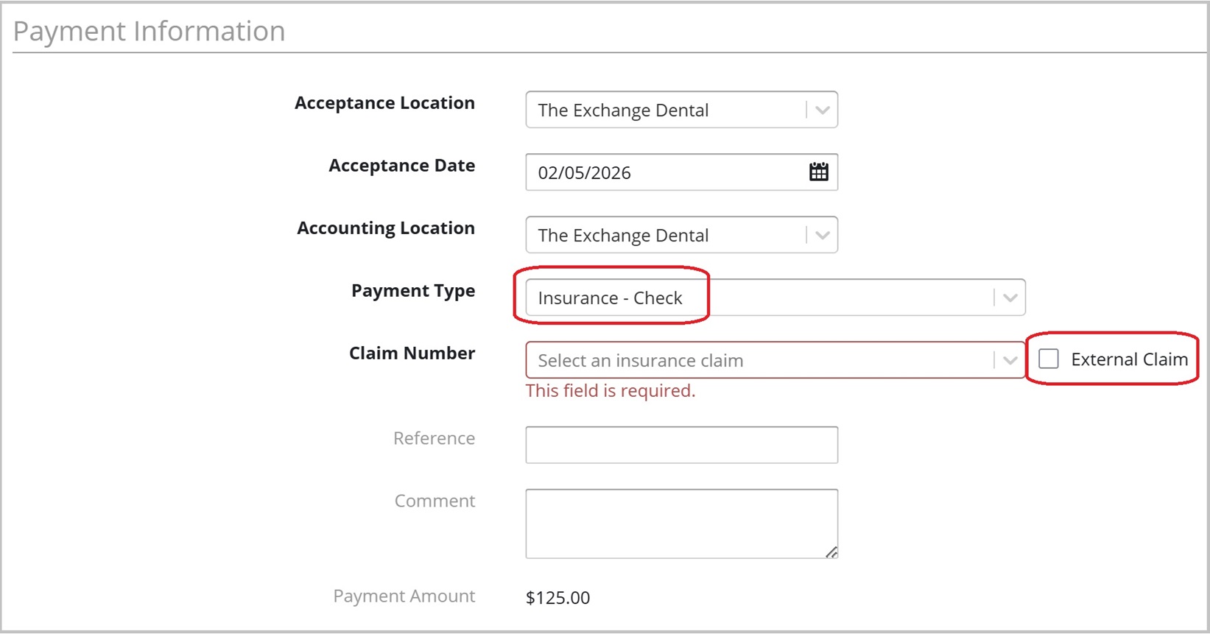1210x634 pixels.
Task: Open the Acceptance Location value 'The Exchange Dental'
Action: click(x=623, y=110)
